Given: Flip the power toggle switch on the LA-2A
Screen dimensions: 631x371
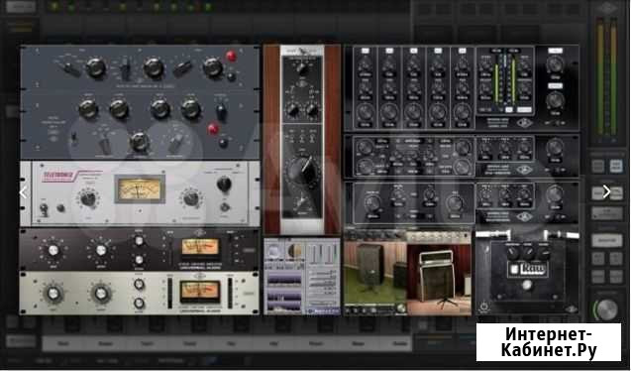Looking at the screenshot, I should pos(43,208).
